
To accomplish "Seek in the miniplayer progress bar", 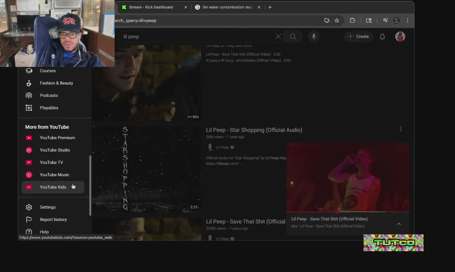I will pyautogui.click(x=348, y=212).
